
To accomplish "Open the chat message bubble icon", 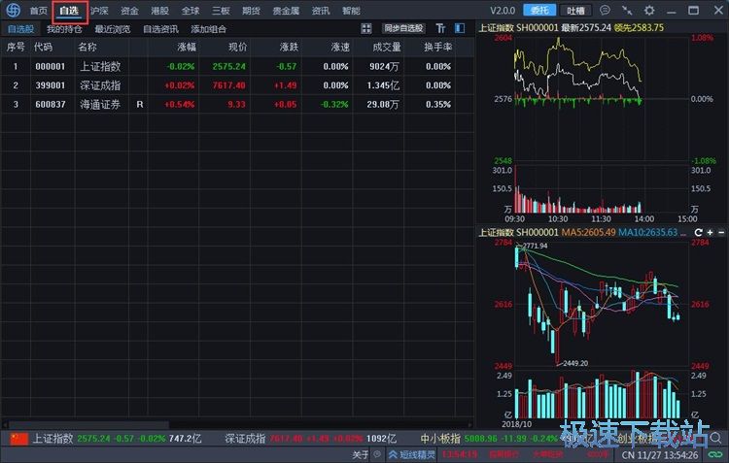I will point(605,10).
